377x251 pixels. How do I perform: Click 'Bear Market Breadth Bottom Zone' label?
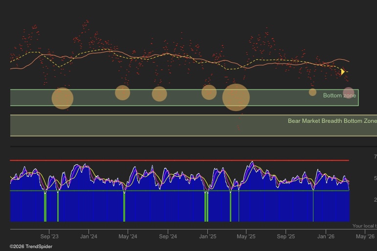pyautogui.click(x=333, y=121)
